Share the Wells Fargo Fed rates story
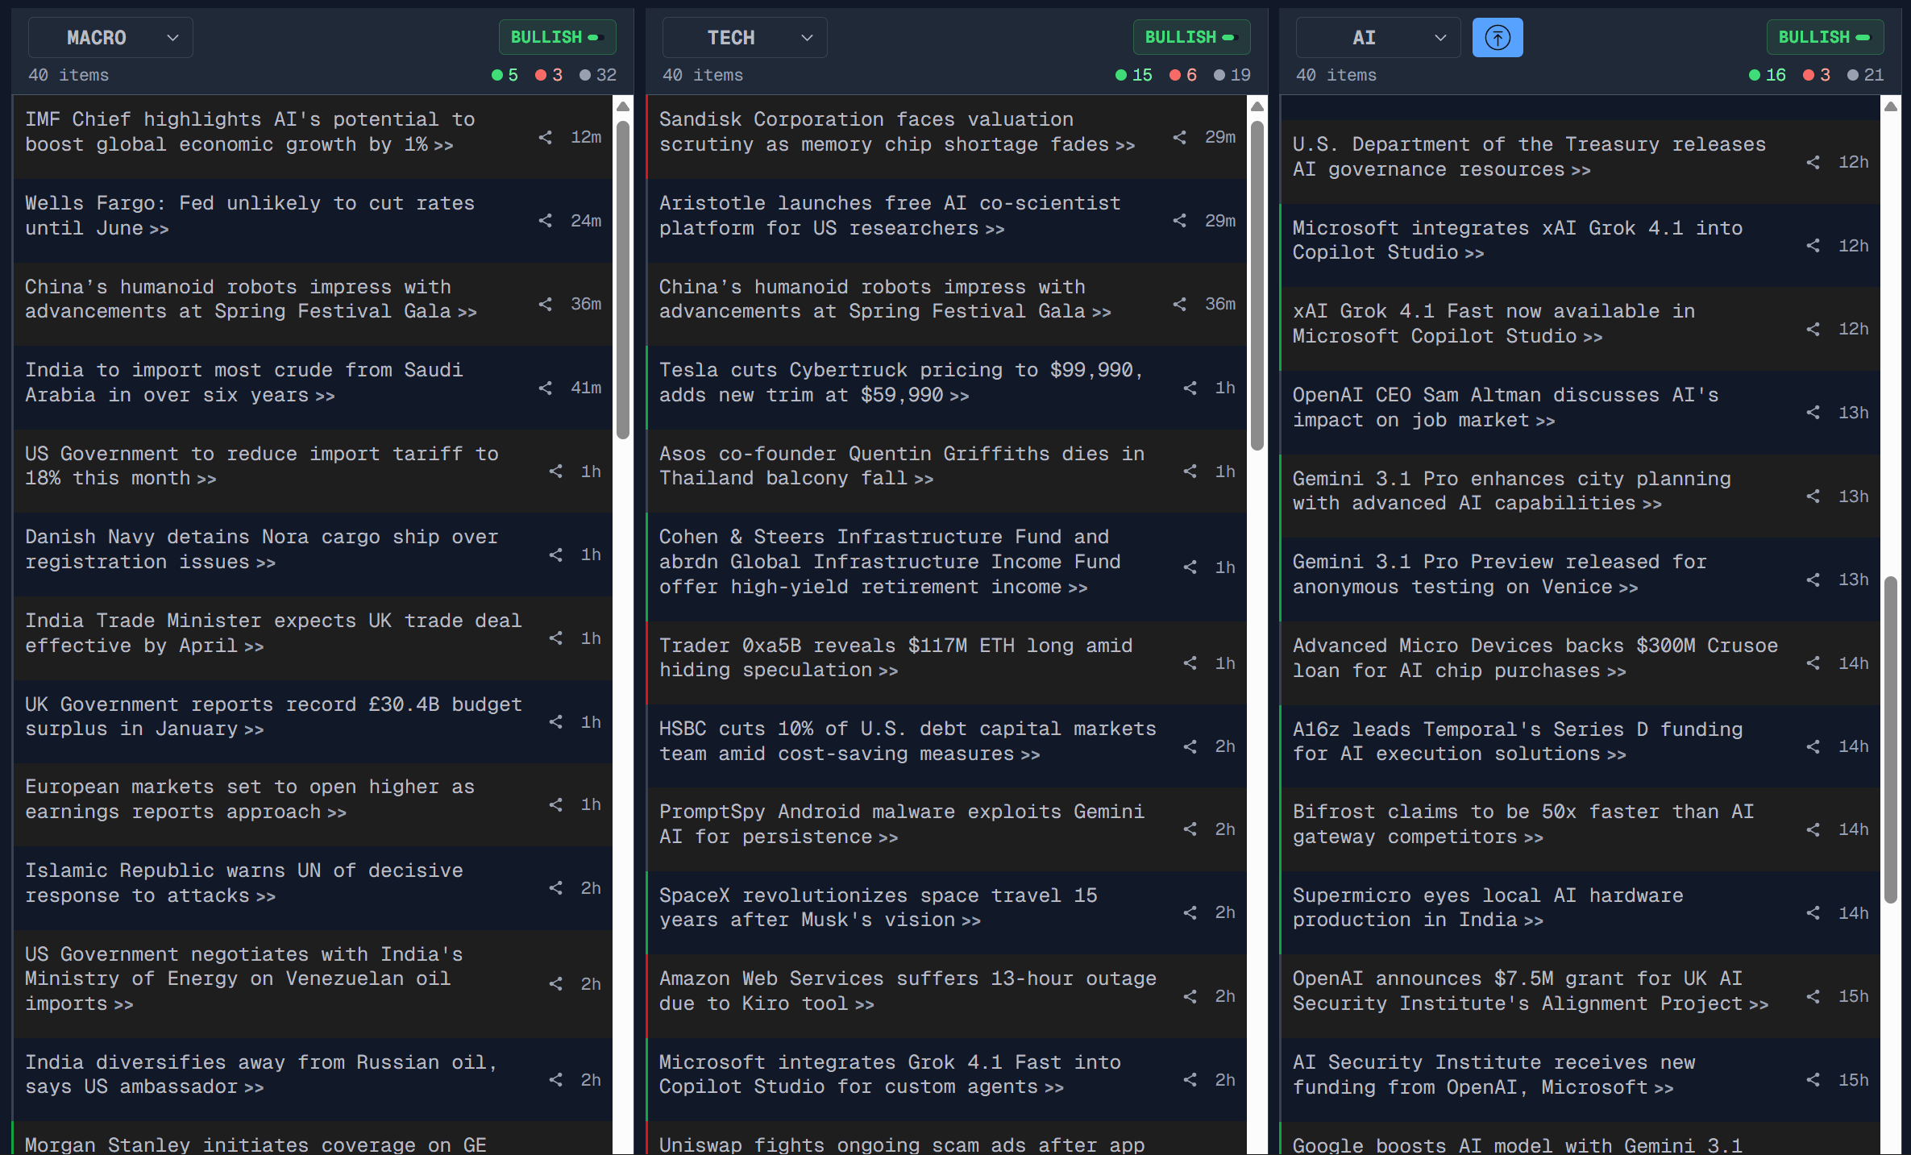Image resolution: width=1911 pixels, height=1155 pixels. 546,220
